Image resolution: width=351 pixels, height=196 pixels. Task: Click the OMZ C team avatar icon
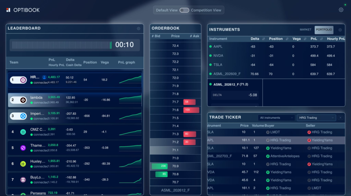pos(23,132)
